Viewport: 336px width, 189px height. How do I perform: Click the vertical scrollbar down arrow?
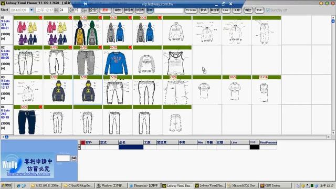pos(333,133)
